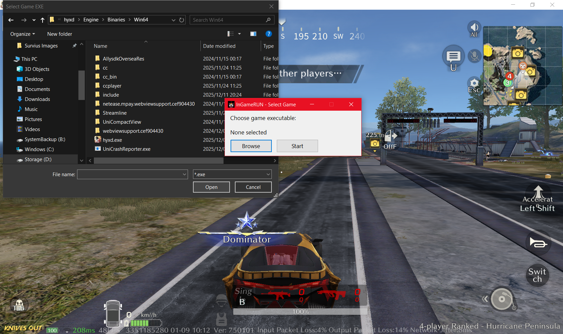Open 3D Objects in the sidebar
Screen dimensions: 563x334
(x=37, y=69)
